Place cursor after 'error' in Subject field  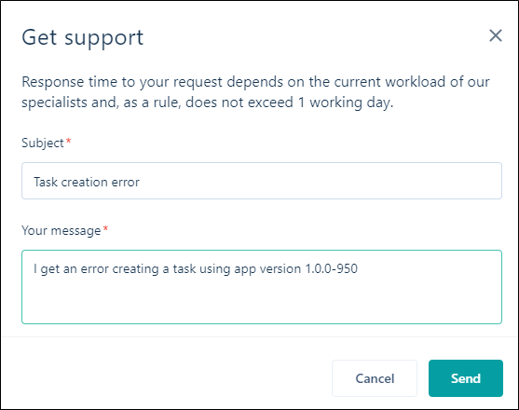pyautogui.click(x=140, y=182)
